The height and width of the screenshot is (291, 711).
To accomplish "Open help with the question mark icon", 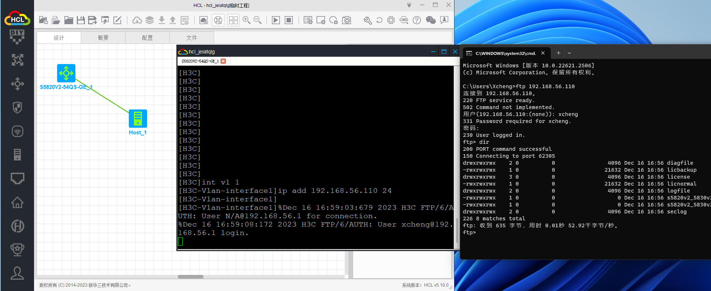I will tap(417, 20).
